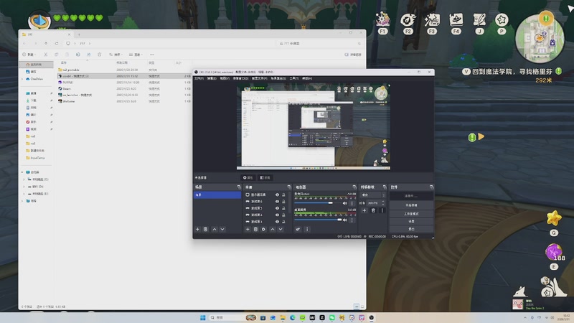Viewport: 574px width, 323px height.
Task: Open Settings from OBS Controls dock
Action: [x=411, y=221]
